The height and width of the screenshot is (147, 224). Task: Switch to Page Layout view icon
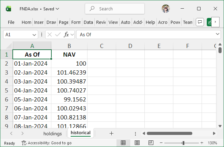pyautogui.click(x=137, y=143)
